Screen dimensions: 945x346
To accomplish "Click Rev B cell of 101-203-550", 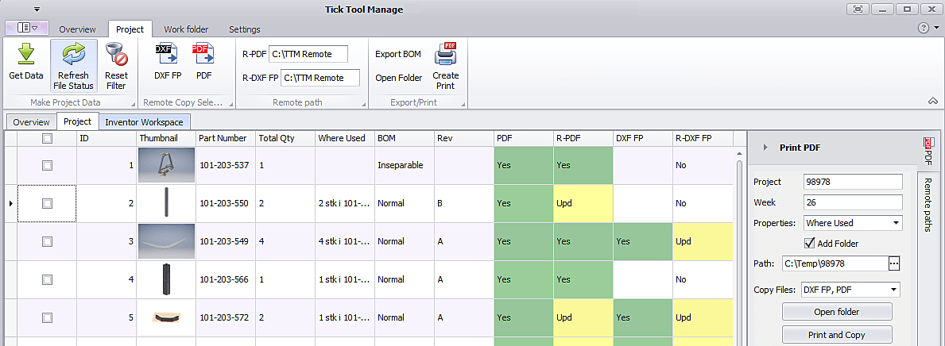I will (x=463, y=203).
